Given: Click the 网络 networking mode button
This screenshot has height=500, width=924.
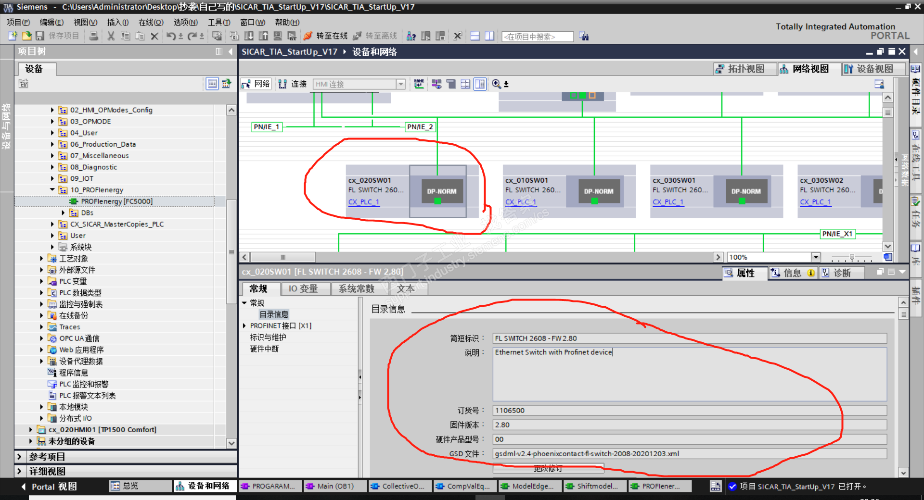Looking at the screenshot, I should [x=256, y=84].
